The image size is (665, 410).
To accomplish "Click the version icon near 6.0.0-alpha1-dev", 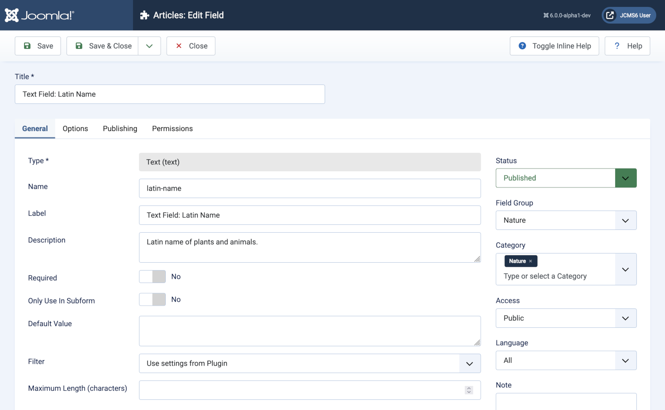I will click(545, 15).
